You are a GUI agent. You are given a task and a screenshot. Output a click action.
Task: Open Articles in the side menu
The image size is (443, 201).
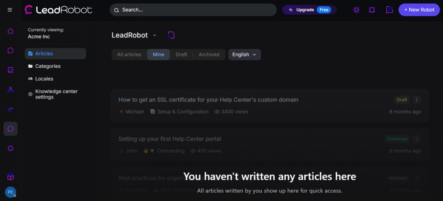point(55,53)
